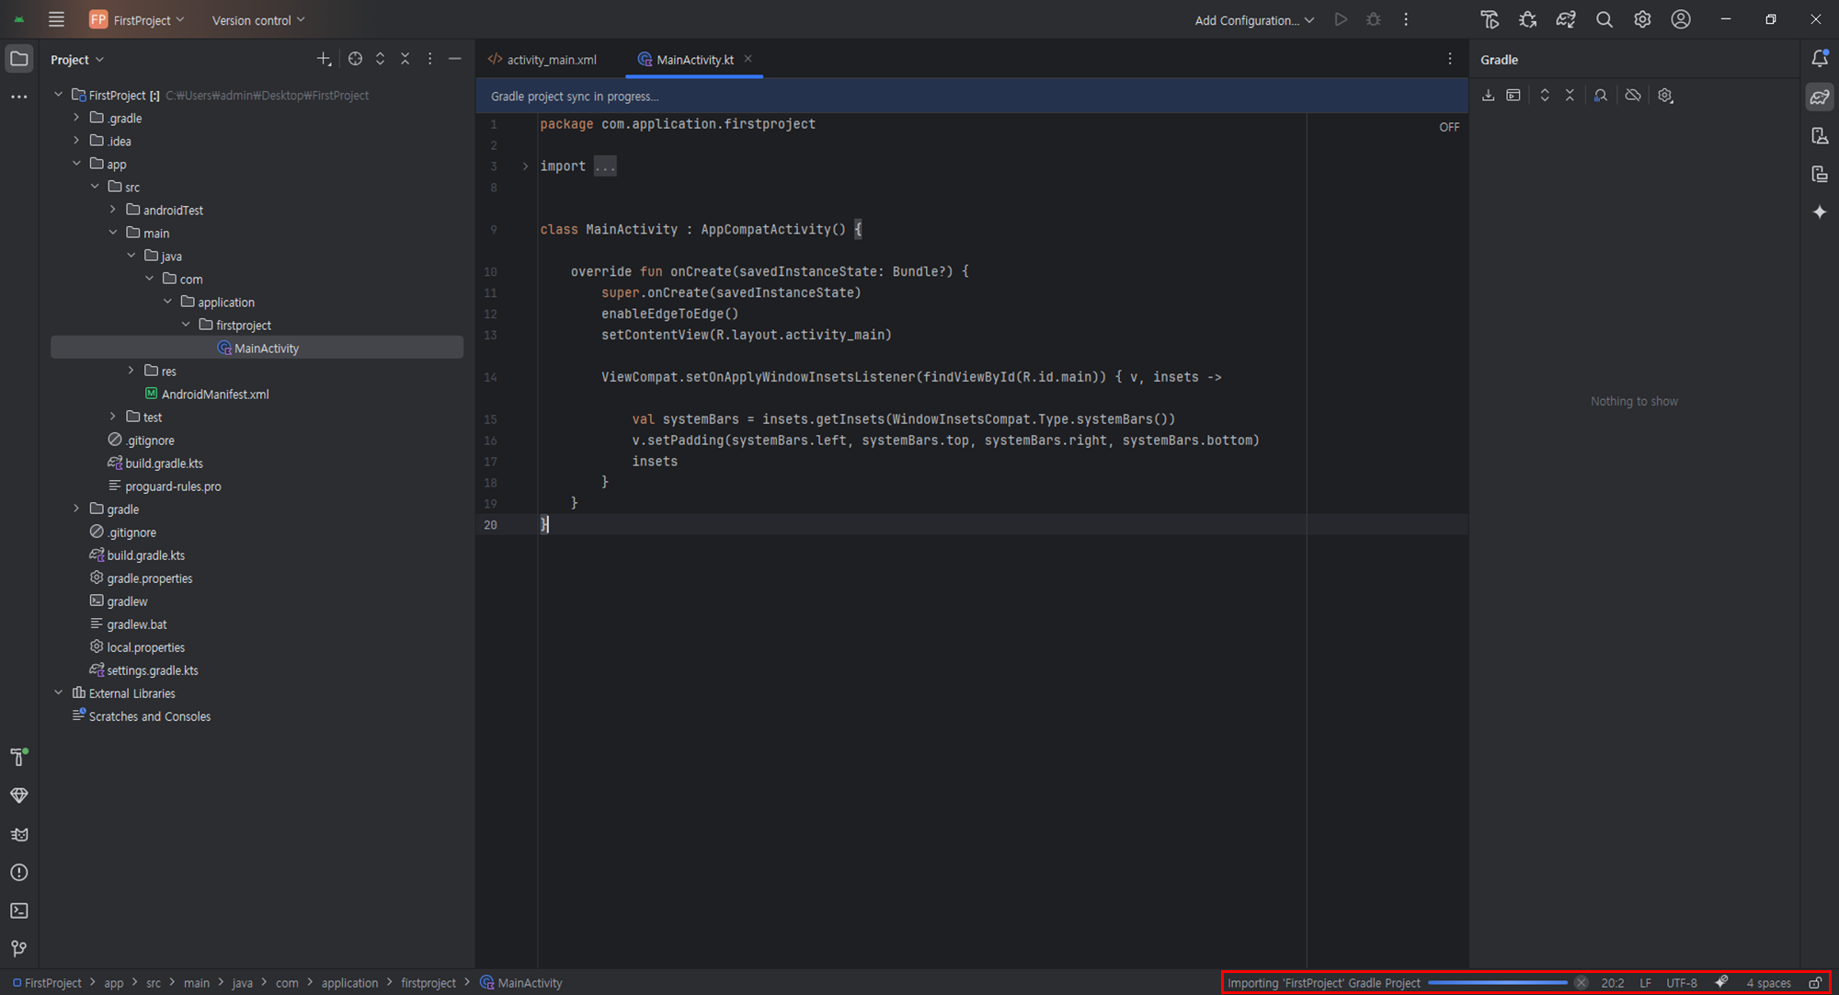Open Running Devices panel icon

point(1820,174)
